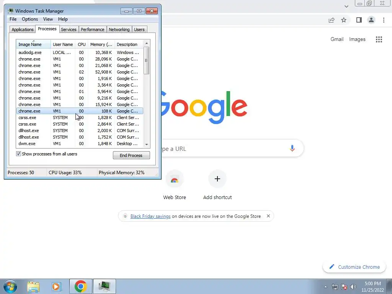Click the End Process button
392x294 pixels.
tap(131, 155)
